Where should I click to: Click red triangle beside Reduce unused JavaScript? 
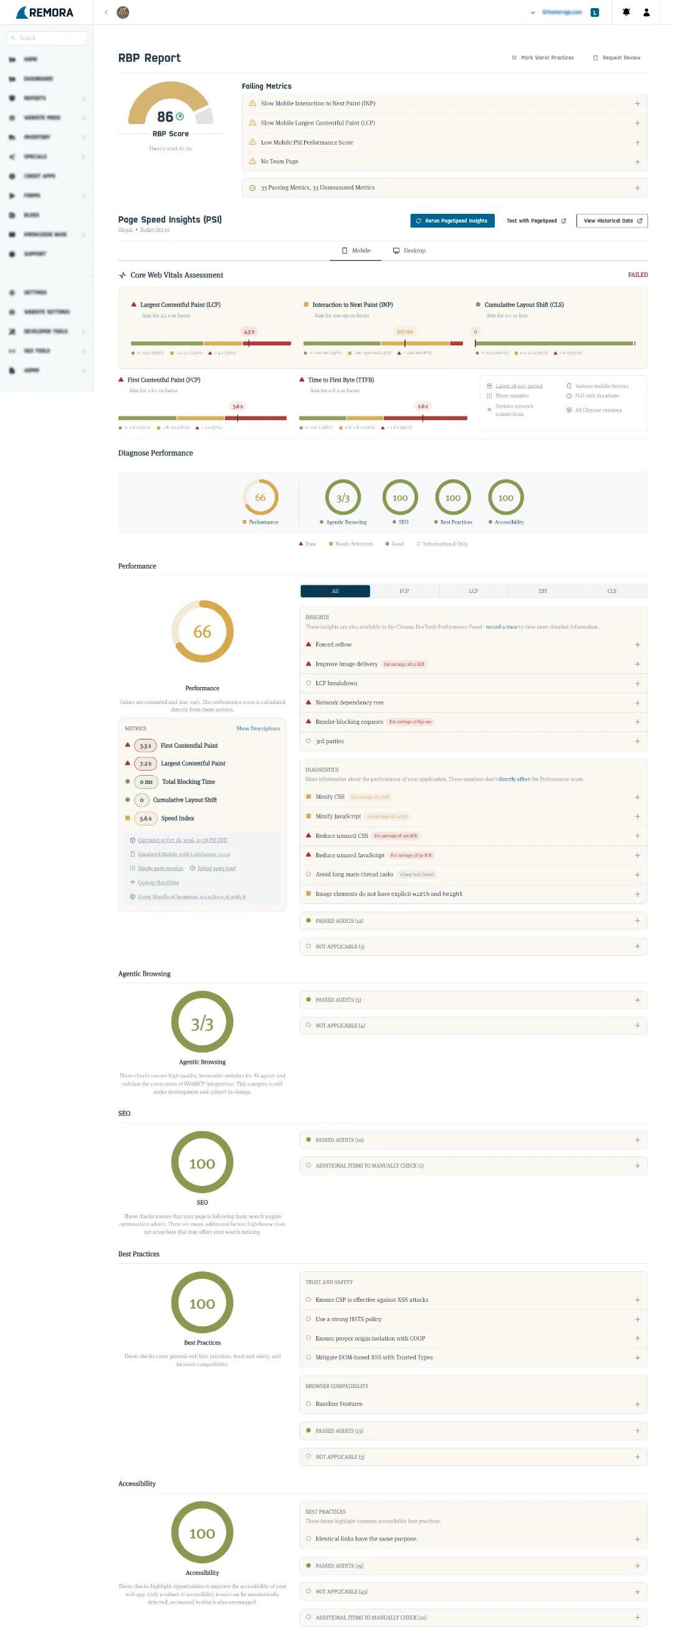click(x=308, y=855)
